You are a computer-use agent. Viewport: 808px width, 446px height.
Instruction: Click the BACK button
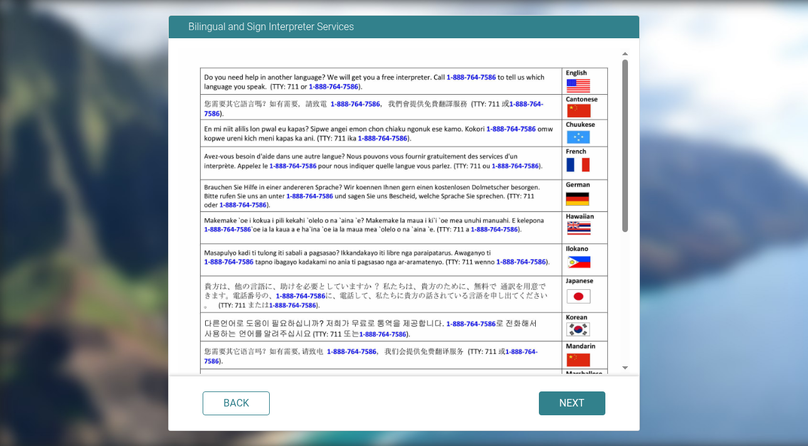click(x=236, y=403)
